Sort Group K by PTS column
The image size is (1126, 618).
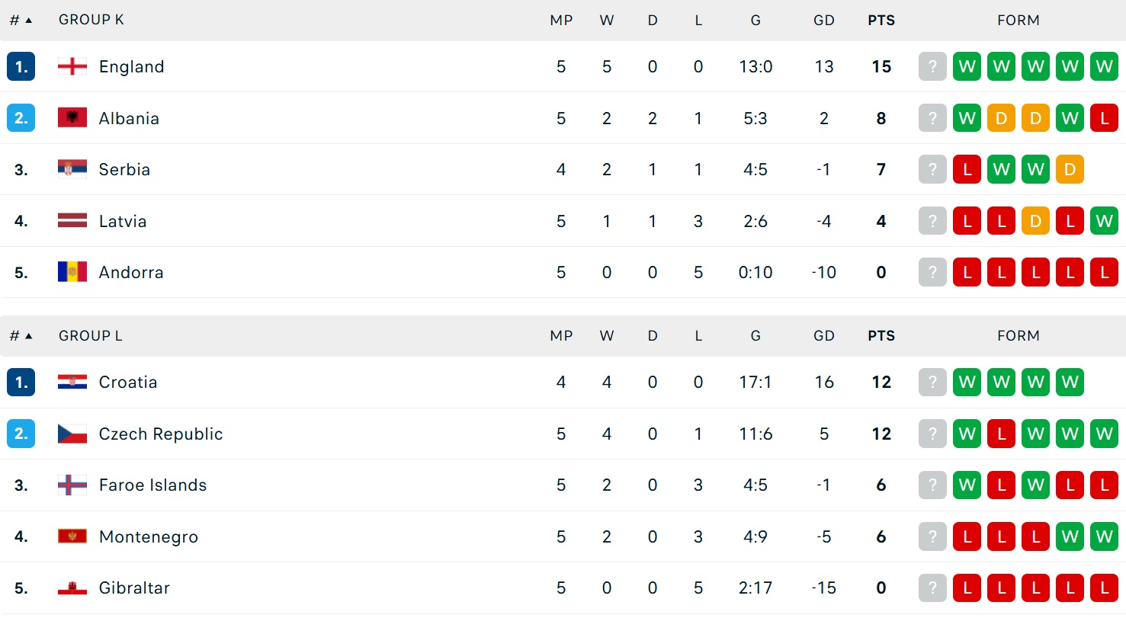pos(881,21)
